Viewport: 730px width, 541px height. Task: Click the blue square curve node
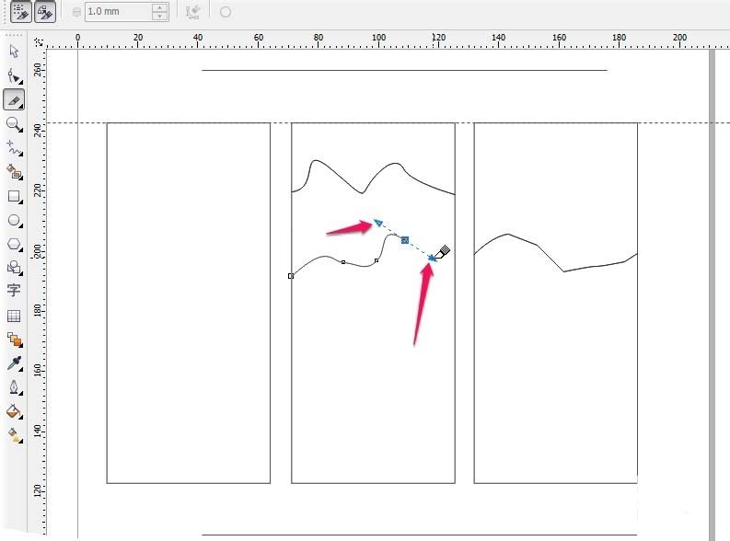click(405, 240)
